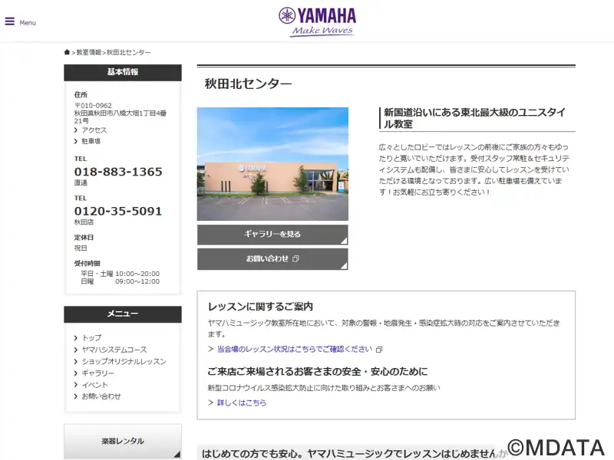Open the アクセス link
Viewport: 614px width, 460px height.
coord(94,130)
